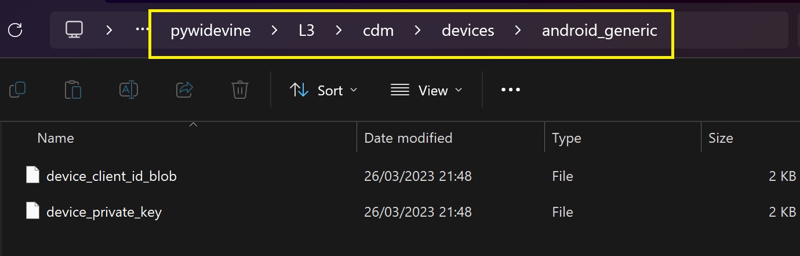
Task: Expand the hidden breadcrumb path ellipsis
Action: pos(142,30)
